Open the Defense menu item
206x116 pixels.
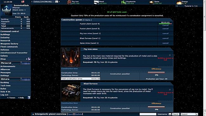coord(5,50)
